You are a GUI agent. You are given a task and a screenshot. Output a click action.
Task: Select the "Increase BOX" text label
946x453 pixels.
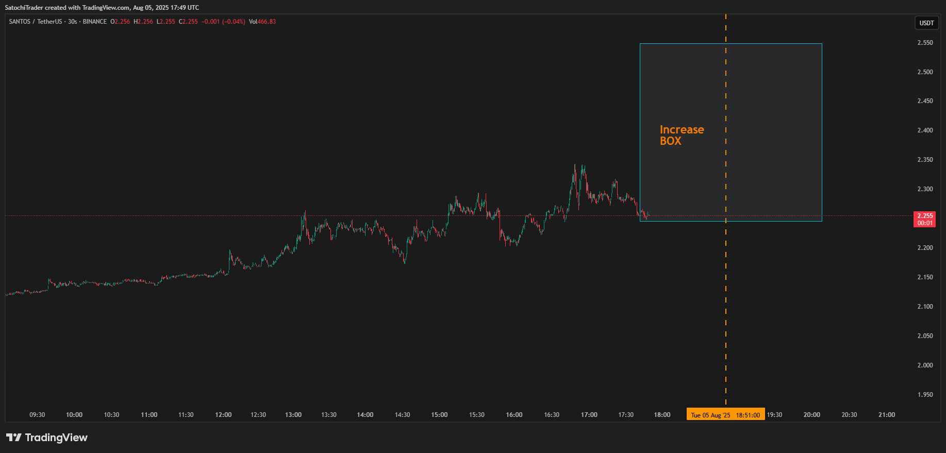coord(682,135)
